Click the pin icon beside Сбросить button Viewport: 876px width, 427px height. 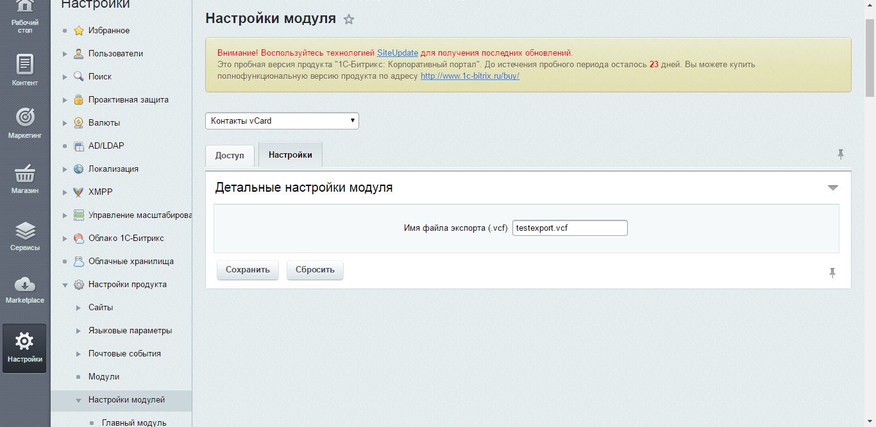pyautogui.click(x=832, y=273)
